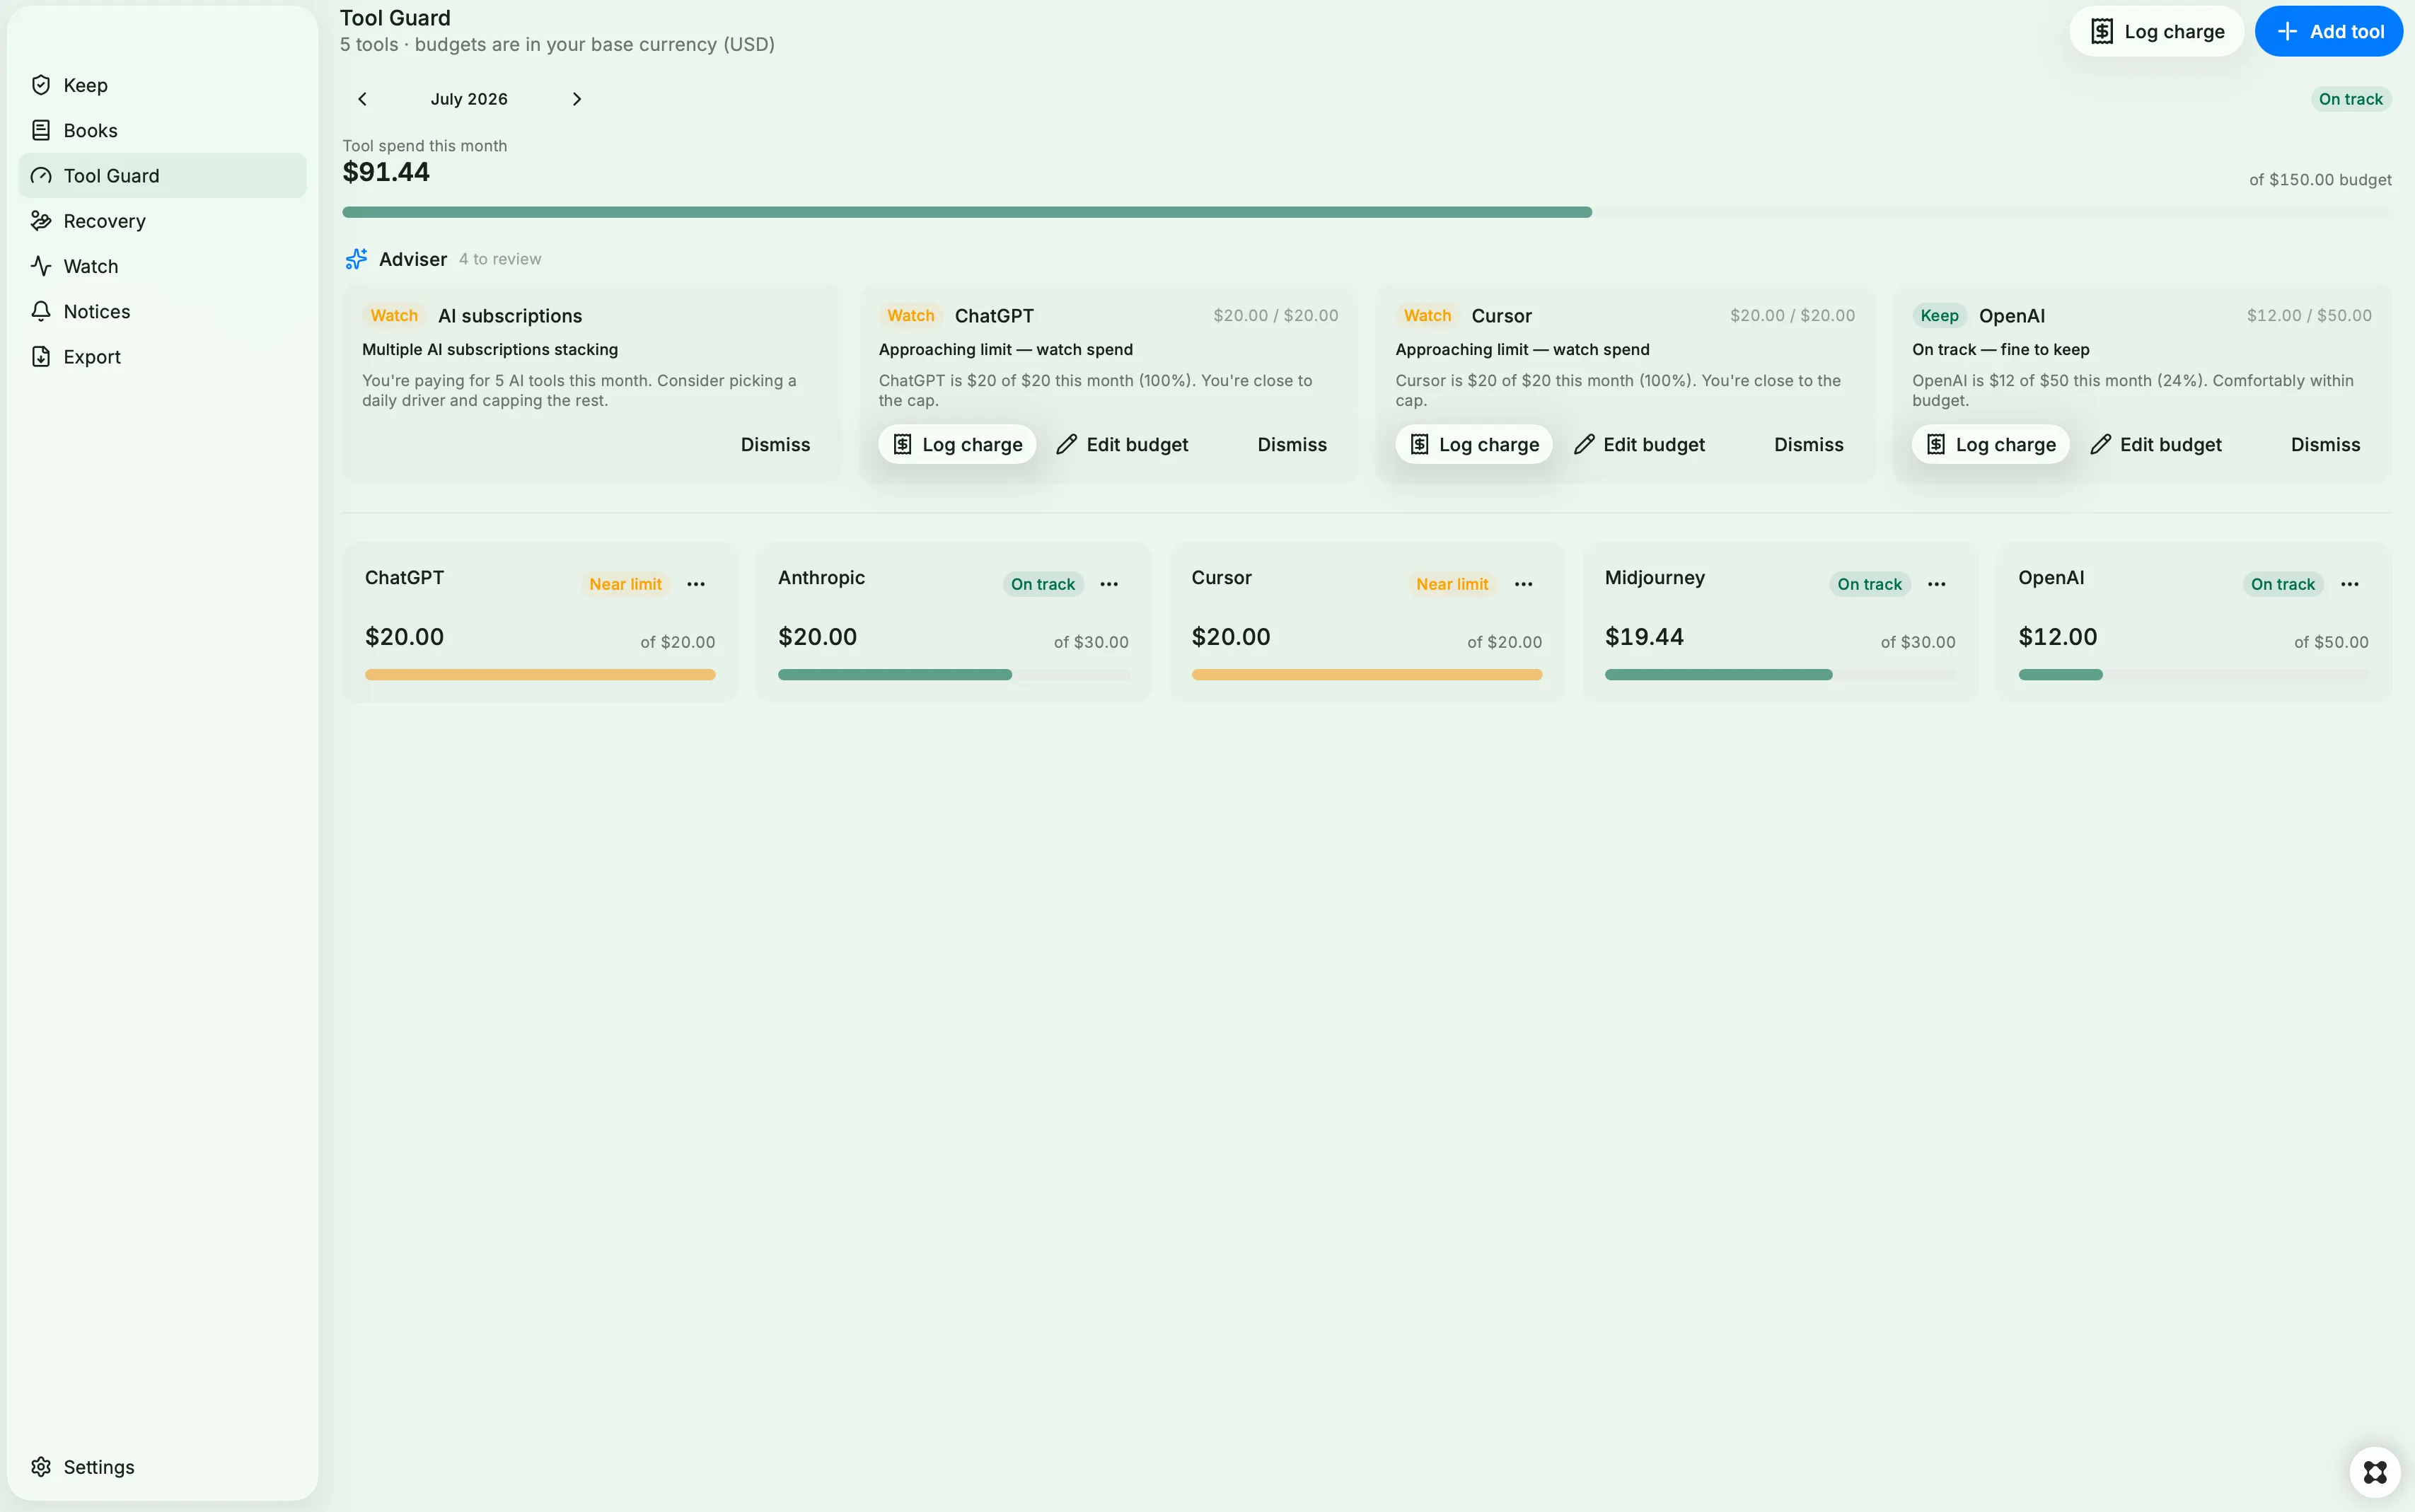The image size is (2415, 1512).
Task: Open Settings at the sidebar bottom
Action: click(163, 1467)
